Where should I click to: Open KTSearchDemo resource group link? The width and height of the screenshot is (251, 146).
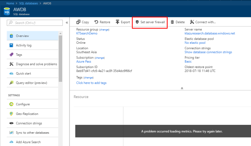87,33
